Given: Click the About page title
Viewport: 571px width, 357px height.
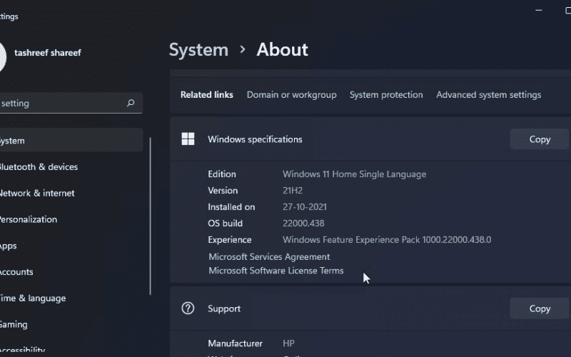Looking at the screenshot, I should point(282,49).
